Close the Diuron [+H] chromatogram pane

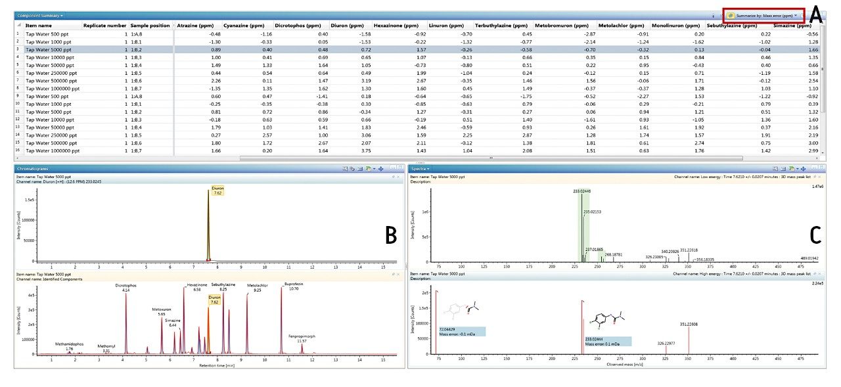[398, 176]
